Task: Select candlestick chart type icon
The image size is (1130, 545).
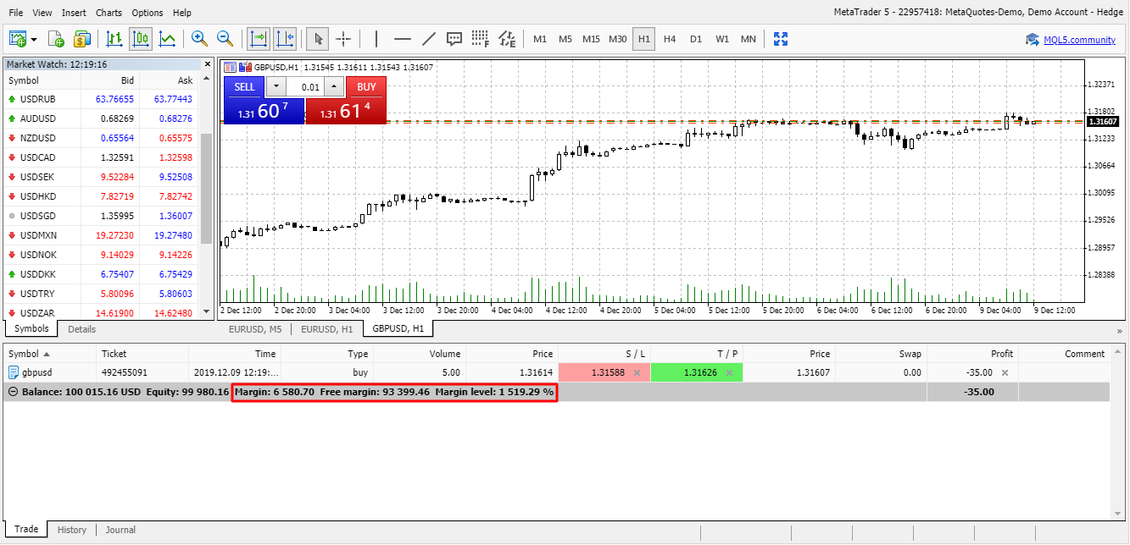Action: point(141,39)
